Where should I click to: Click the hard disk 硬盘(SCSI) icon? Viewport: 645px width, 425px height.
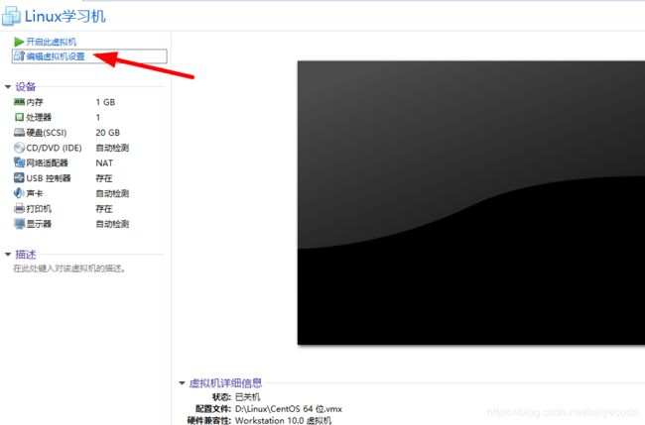coord(19,132)
